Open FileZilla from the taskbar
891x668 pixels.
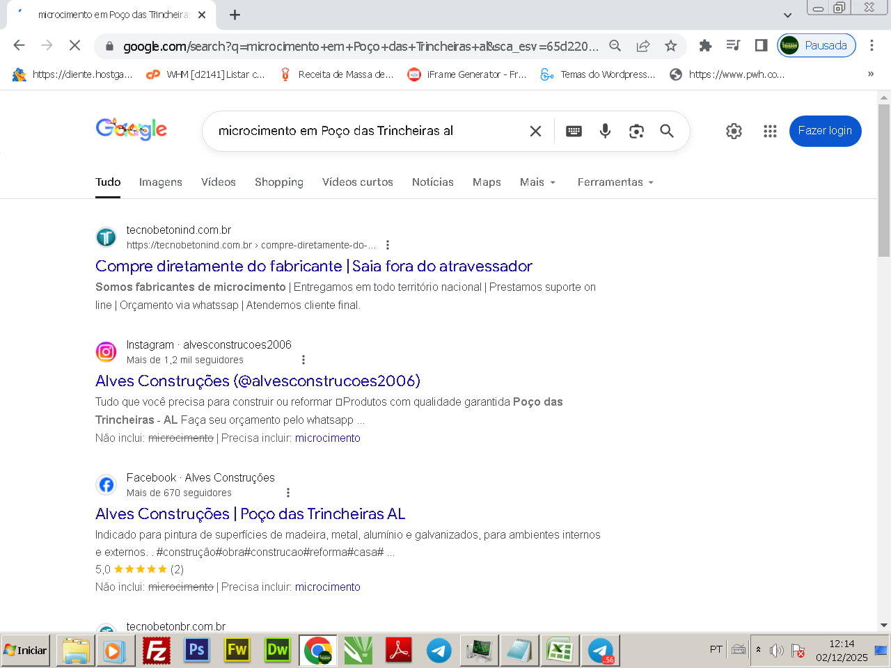[x=157, y=651]
